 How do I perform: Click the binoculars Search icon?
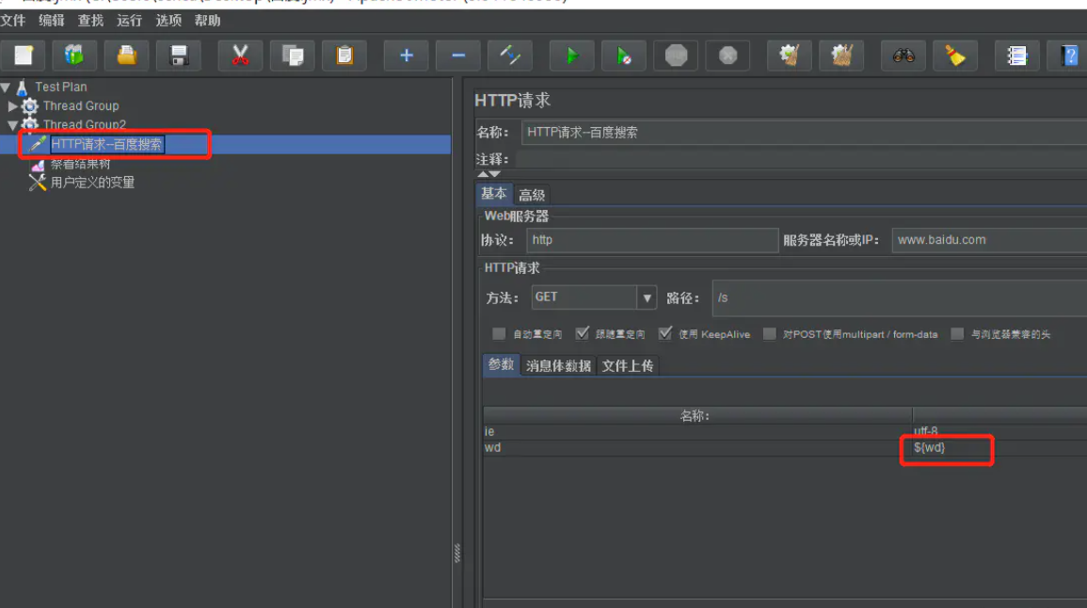click(x=903, y=56)
